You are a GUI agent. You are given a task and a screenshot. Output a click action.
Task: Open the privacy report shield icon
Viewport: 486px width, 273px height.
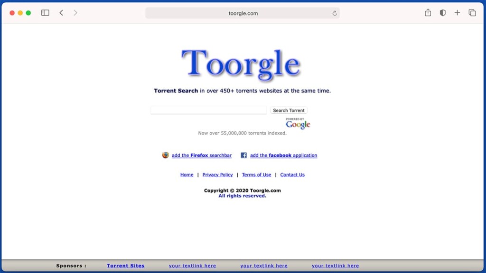pos(443,13)
